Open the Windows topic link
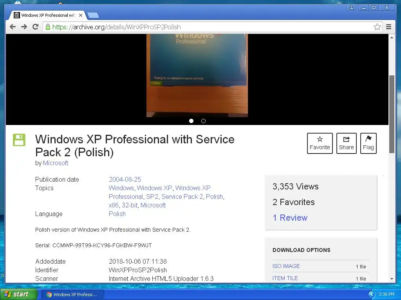The width and height of the screenshot is (401, 300). [121, 188]
